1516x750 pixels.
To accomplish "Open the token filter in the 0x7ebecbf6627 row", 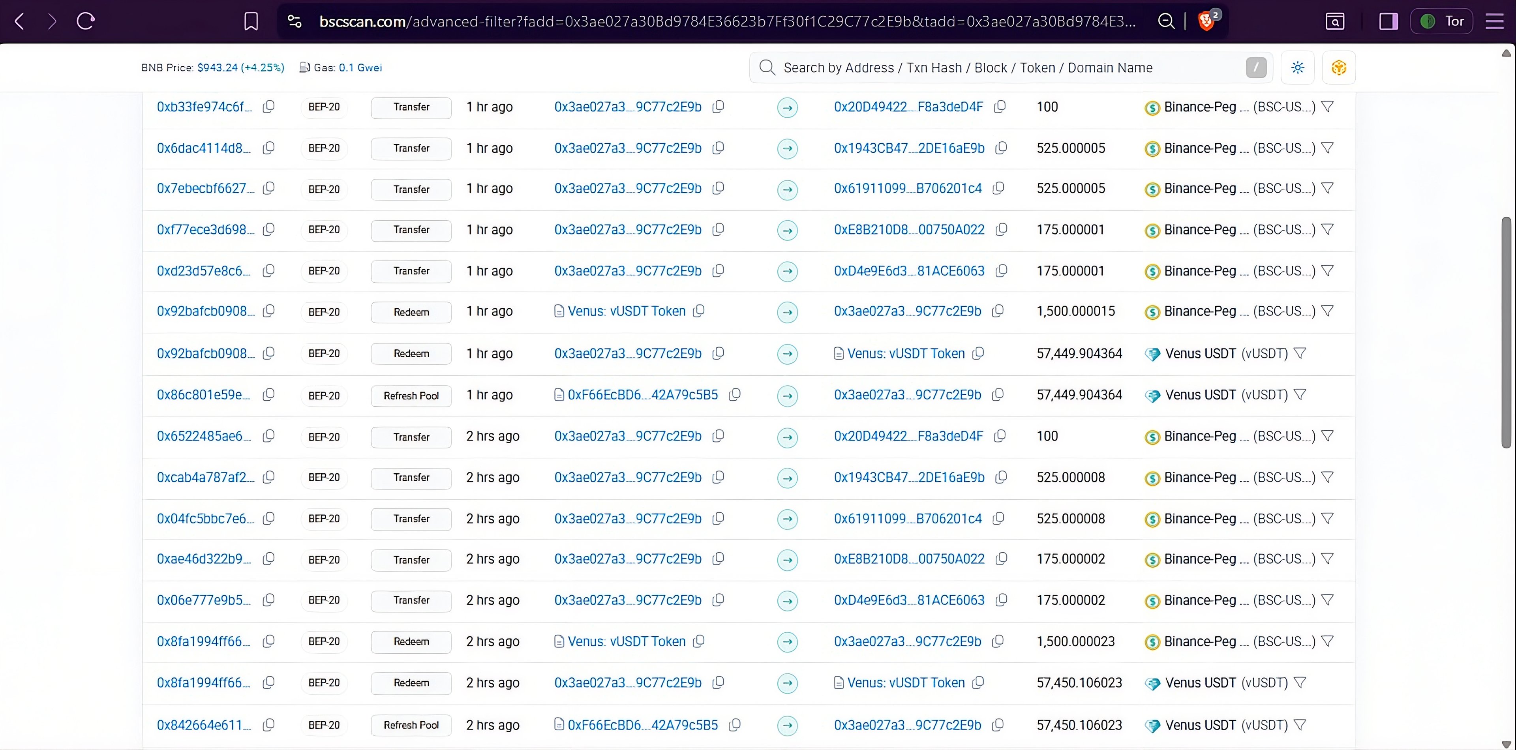I will click(x=1327, y=189).
